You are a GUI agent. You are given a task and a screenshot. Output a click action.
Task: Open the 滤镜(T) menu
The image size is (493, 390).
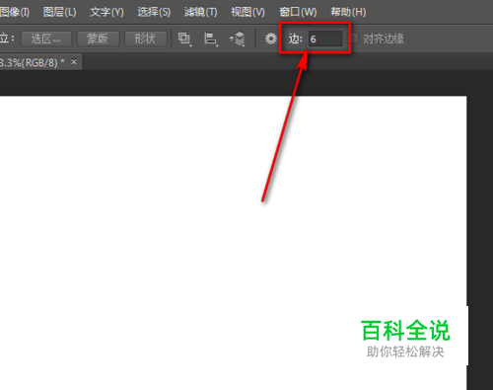[x=200, y=12]
